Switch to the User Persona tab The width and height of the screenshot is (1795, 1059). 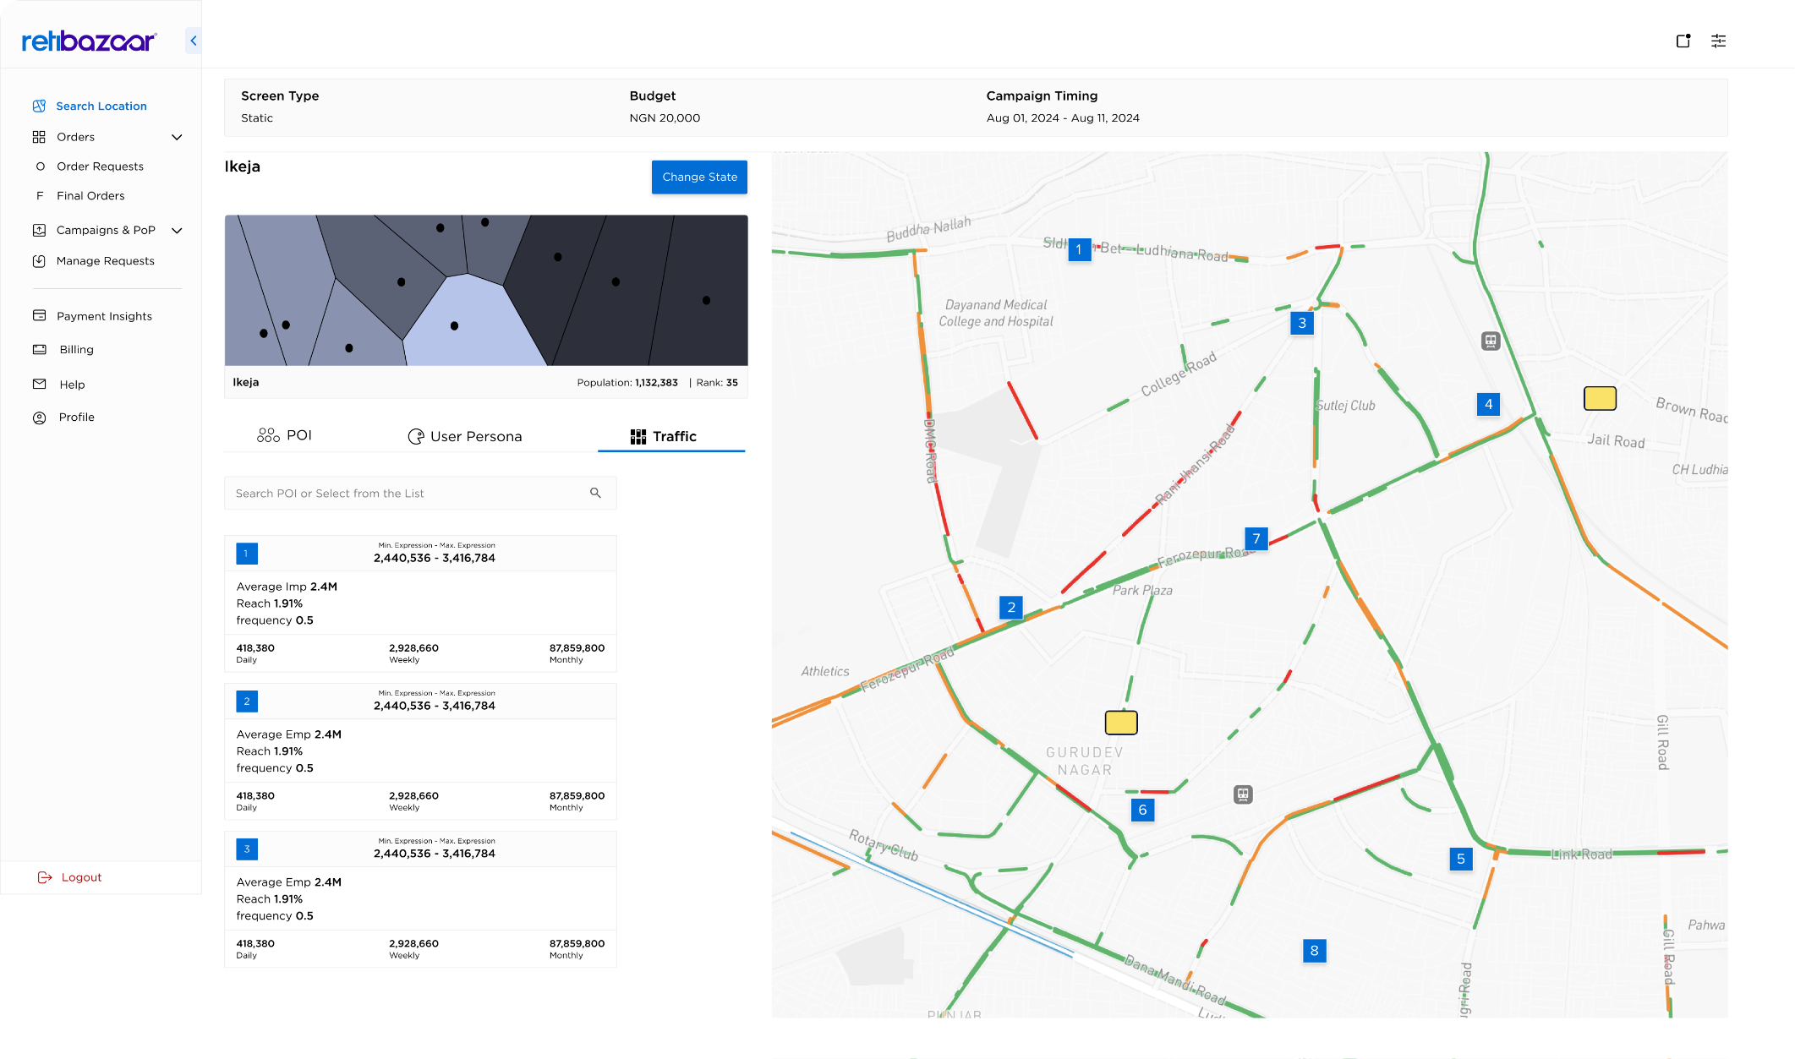point(465,436)
